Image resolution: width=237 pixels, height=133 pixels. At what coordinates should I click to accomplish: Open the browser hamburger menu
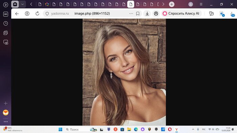[201, 4]
